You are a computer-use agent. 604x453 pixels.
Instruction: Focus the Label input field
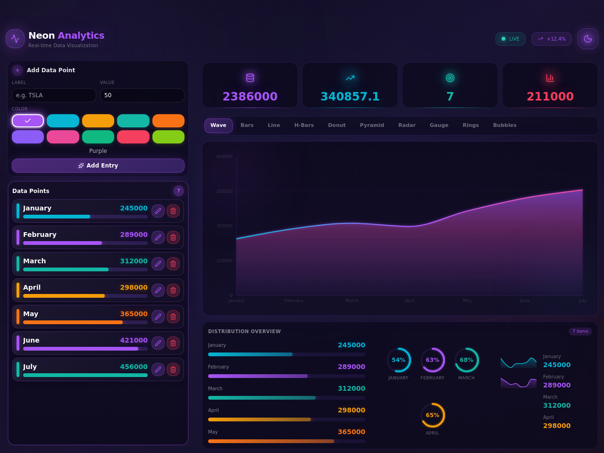coord(54,95)
